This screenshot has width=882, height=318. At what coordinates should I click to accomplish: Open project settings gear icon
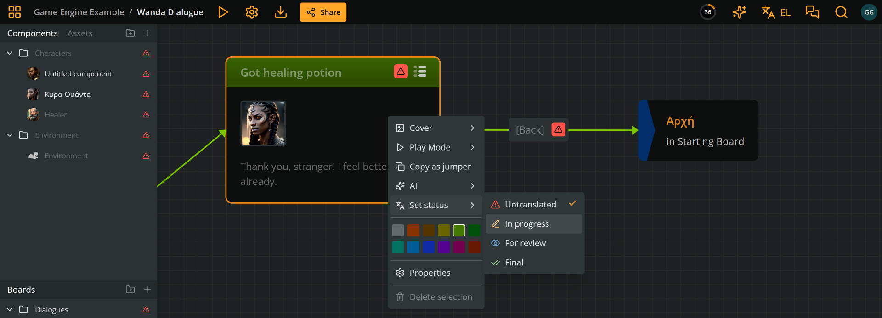[x=252, y=12]
